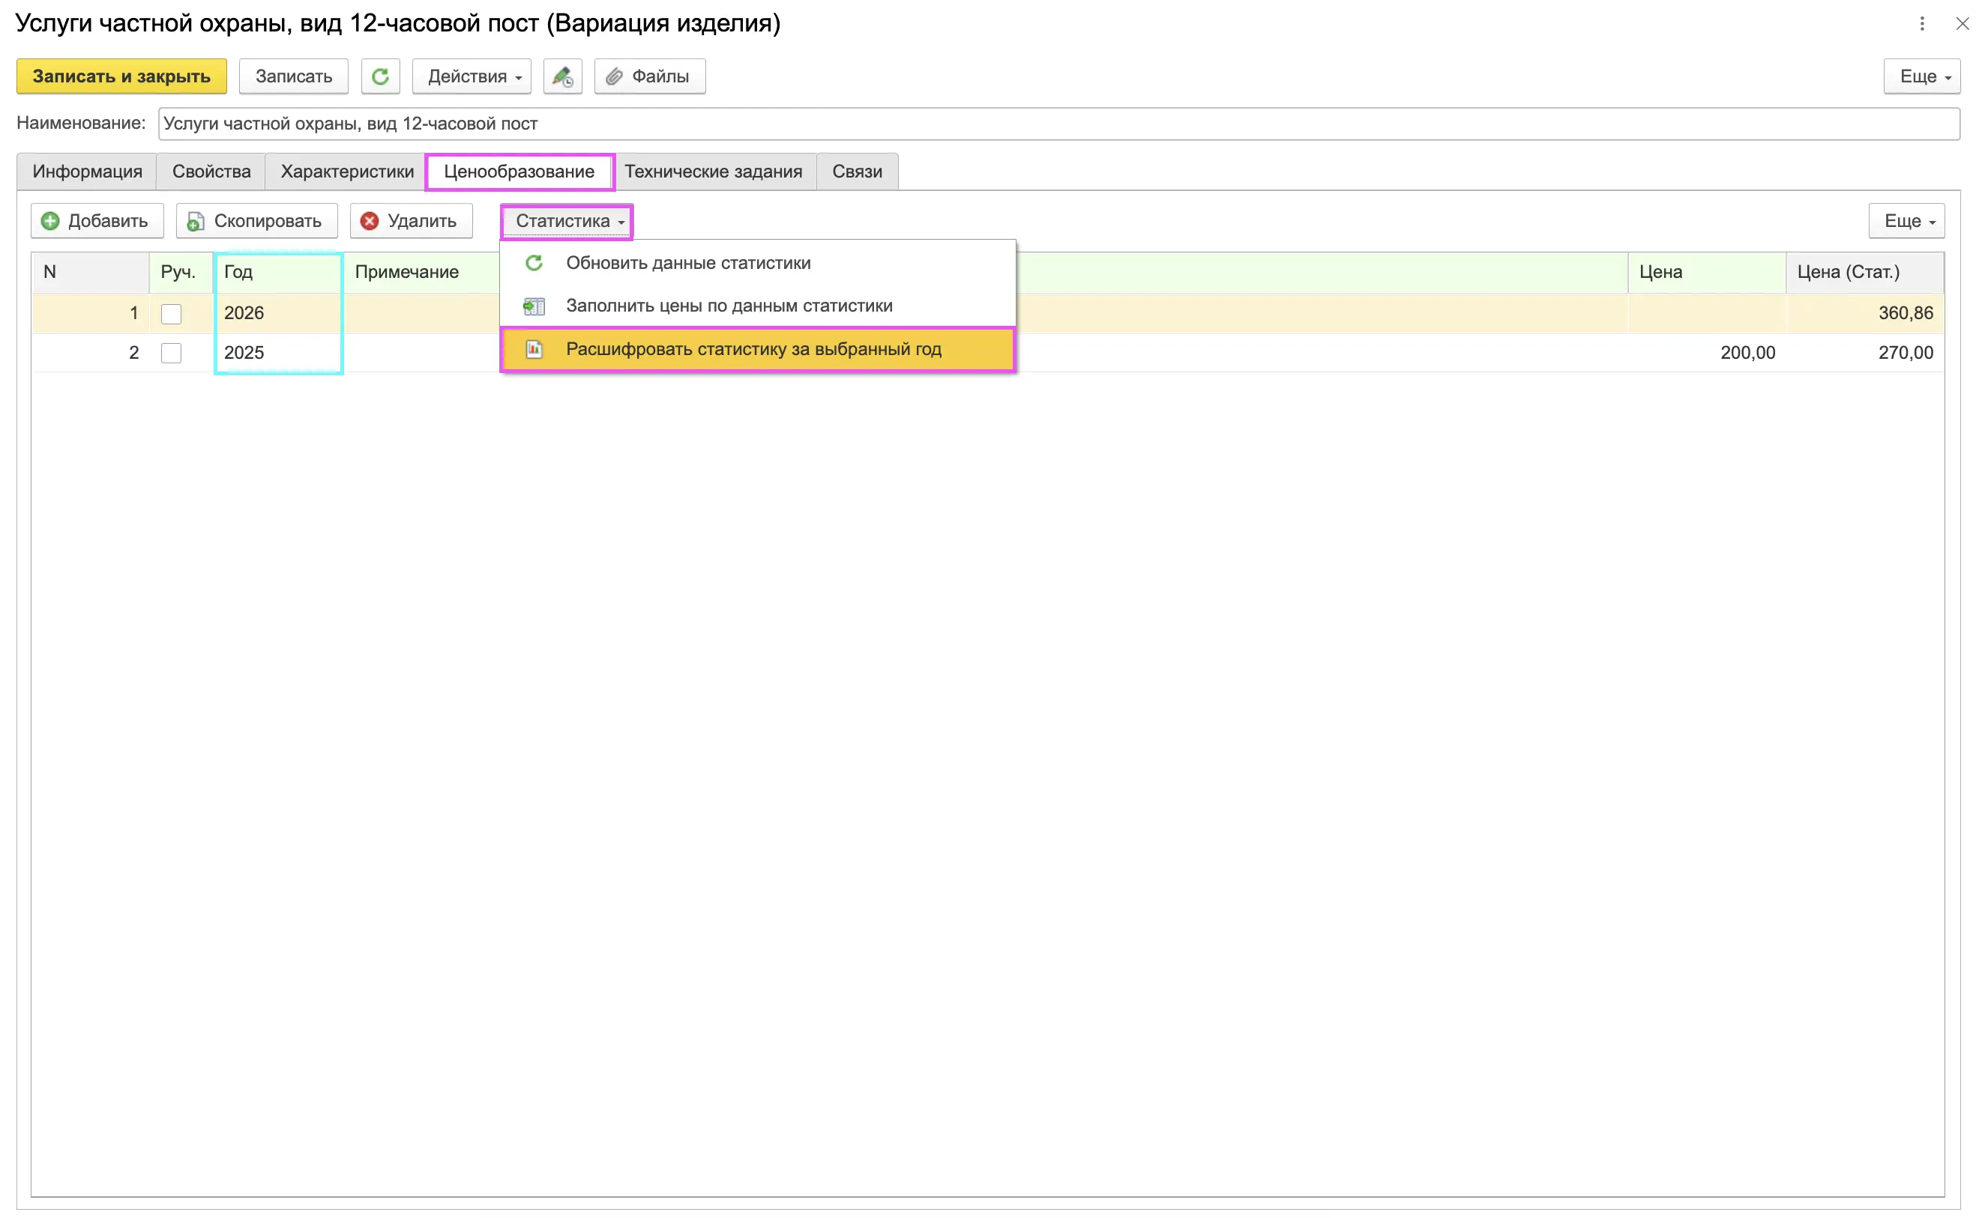This screenshot has width=1988, height=1218.
Task: Switch to the Свойства tab
Action: 211,172
